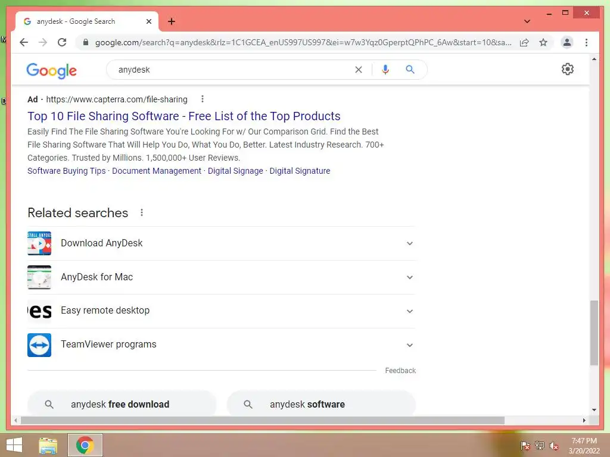The width and height of the screenshot is (610, 457).
Task: Open Document Management sitelink
Action: click(x=157, y=171)
